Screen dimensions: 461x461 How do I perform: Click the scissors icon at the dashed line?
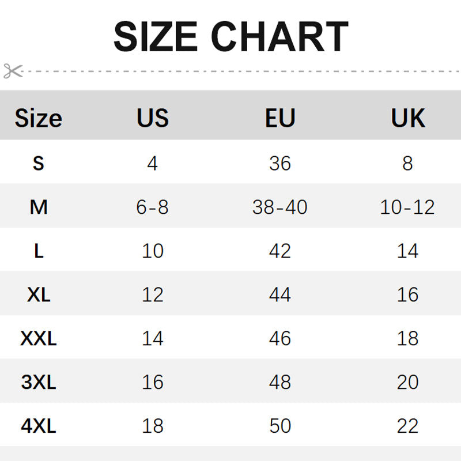12,71
